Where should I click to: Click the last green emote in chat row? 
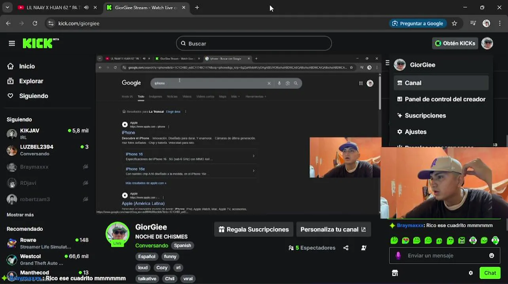[x=495, y=240]
